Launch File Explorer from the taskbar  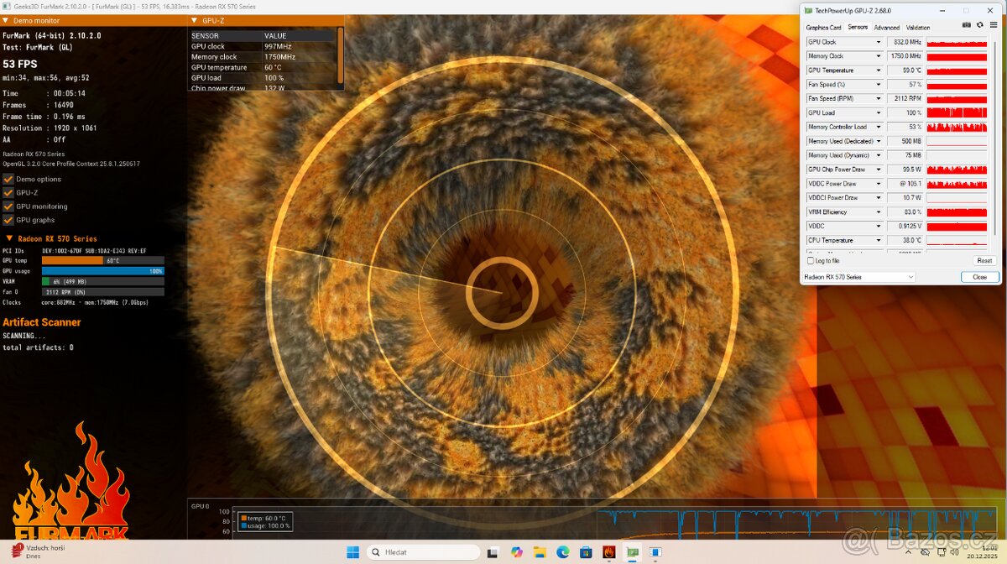tap(540, 552)
